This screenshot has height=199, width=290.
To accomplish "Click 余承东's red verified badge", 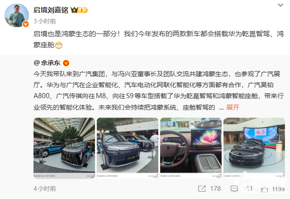I will (x=66, y=63).
